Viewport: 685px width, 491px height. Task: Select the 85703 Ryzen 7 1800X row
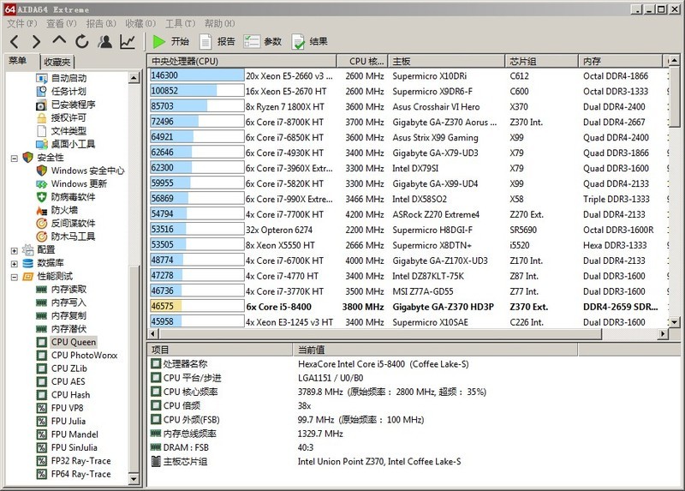click(408, 106)
